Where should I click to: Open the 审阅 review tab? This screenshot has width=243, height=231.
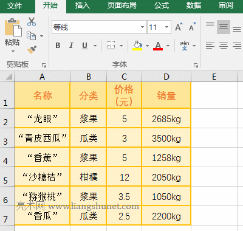point(226,5)
